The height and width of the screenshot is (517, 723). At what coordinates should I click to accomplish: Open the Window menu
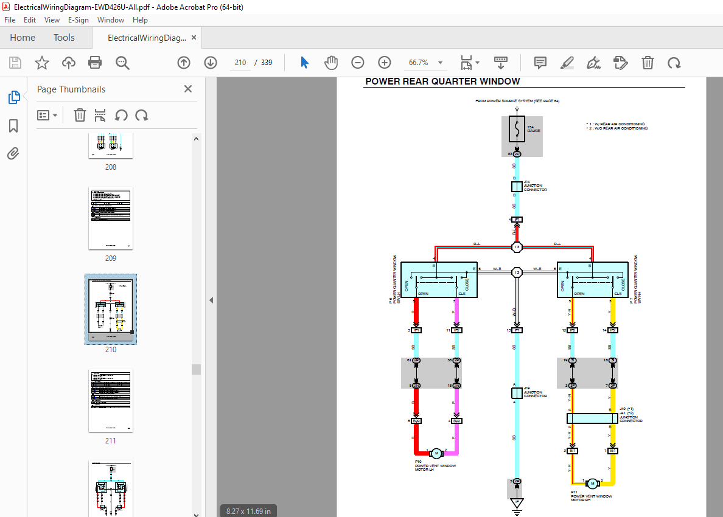[x=111, y=20]
